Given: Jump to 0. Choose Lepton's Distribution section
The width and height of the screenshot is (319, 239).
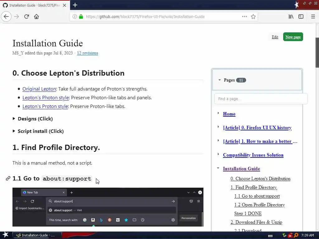Looking at the screenshot, I should [x=260, y=179].
